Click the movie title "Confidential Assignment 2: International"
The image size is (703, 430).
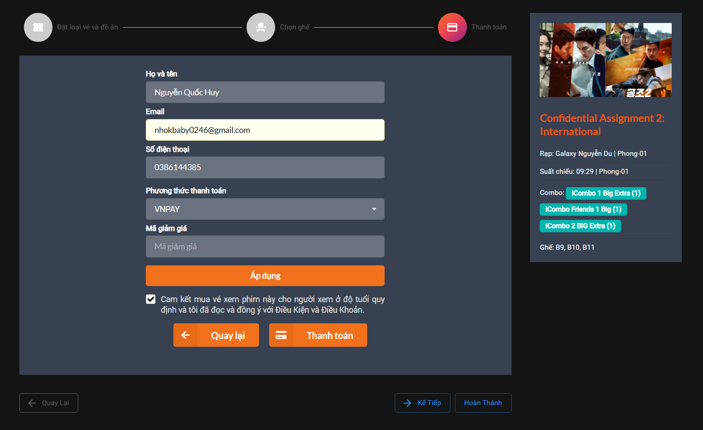(602, 125)
